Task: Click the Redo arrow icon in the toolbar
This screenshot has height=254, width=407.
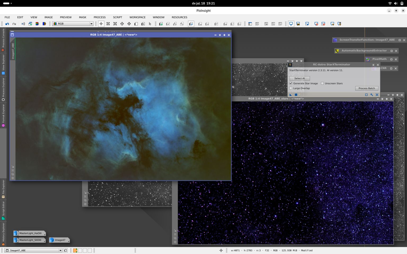Action: 14,24
